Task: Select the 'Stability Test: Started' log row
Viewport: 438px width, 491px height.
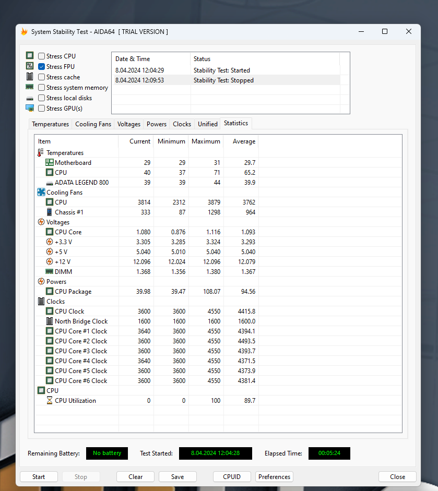Action: click(226, 70)
